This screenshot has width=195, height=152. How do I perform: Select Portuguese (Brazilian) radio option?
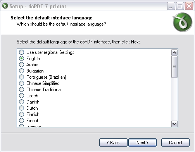coord(22,77)
